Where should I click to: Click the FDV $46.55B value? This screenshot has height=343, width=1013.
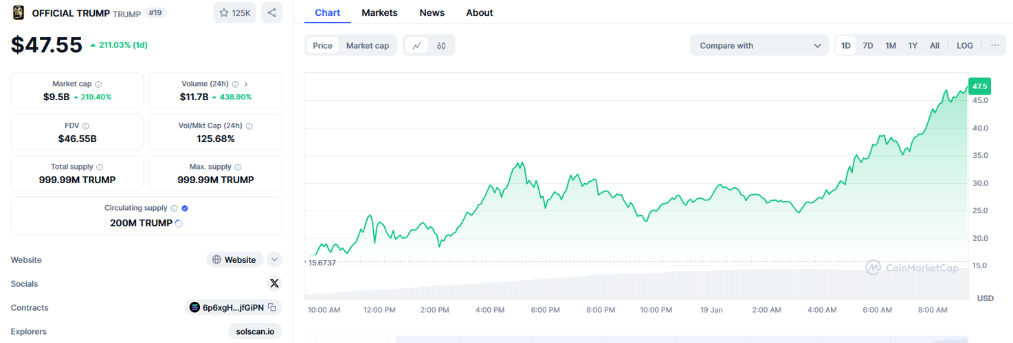point(77,139)
